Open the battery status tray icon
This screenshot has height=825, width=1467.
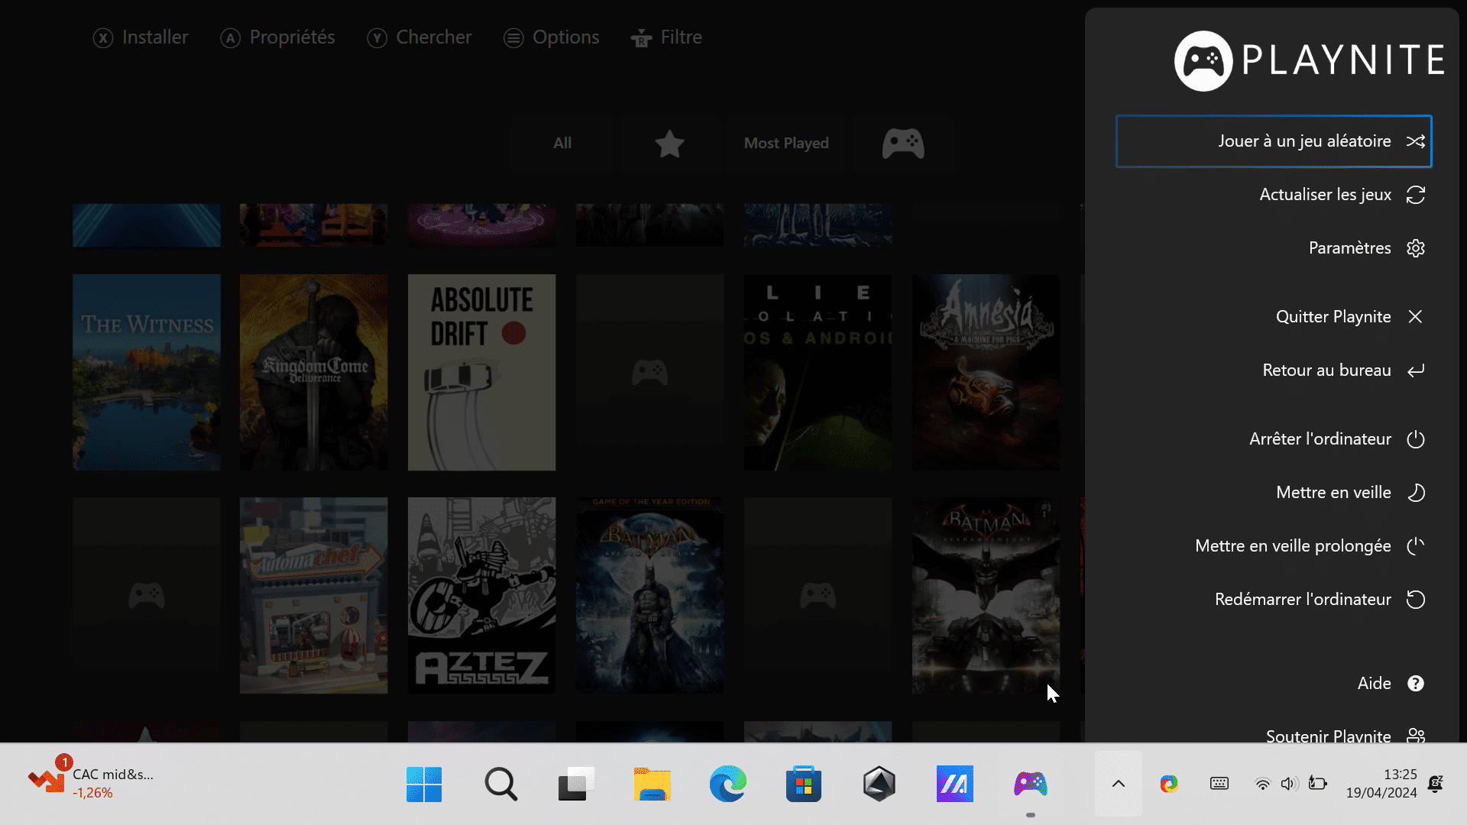click(1317, 784)
